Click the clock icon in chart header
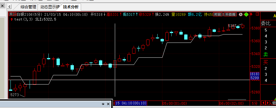The image size is (276, 108). pyautogui.click(x=241, y=15)
